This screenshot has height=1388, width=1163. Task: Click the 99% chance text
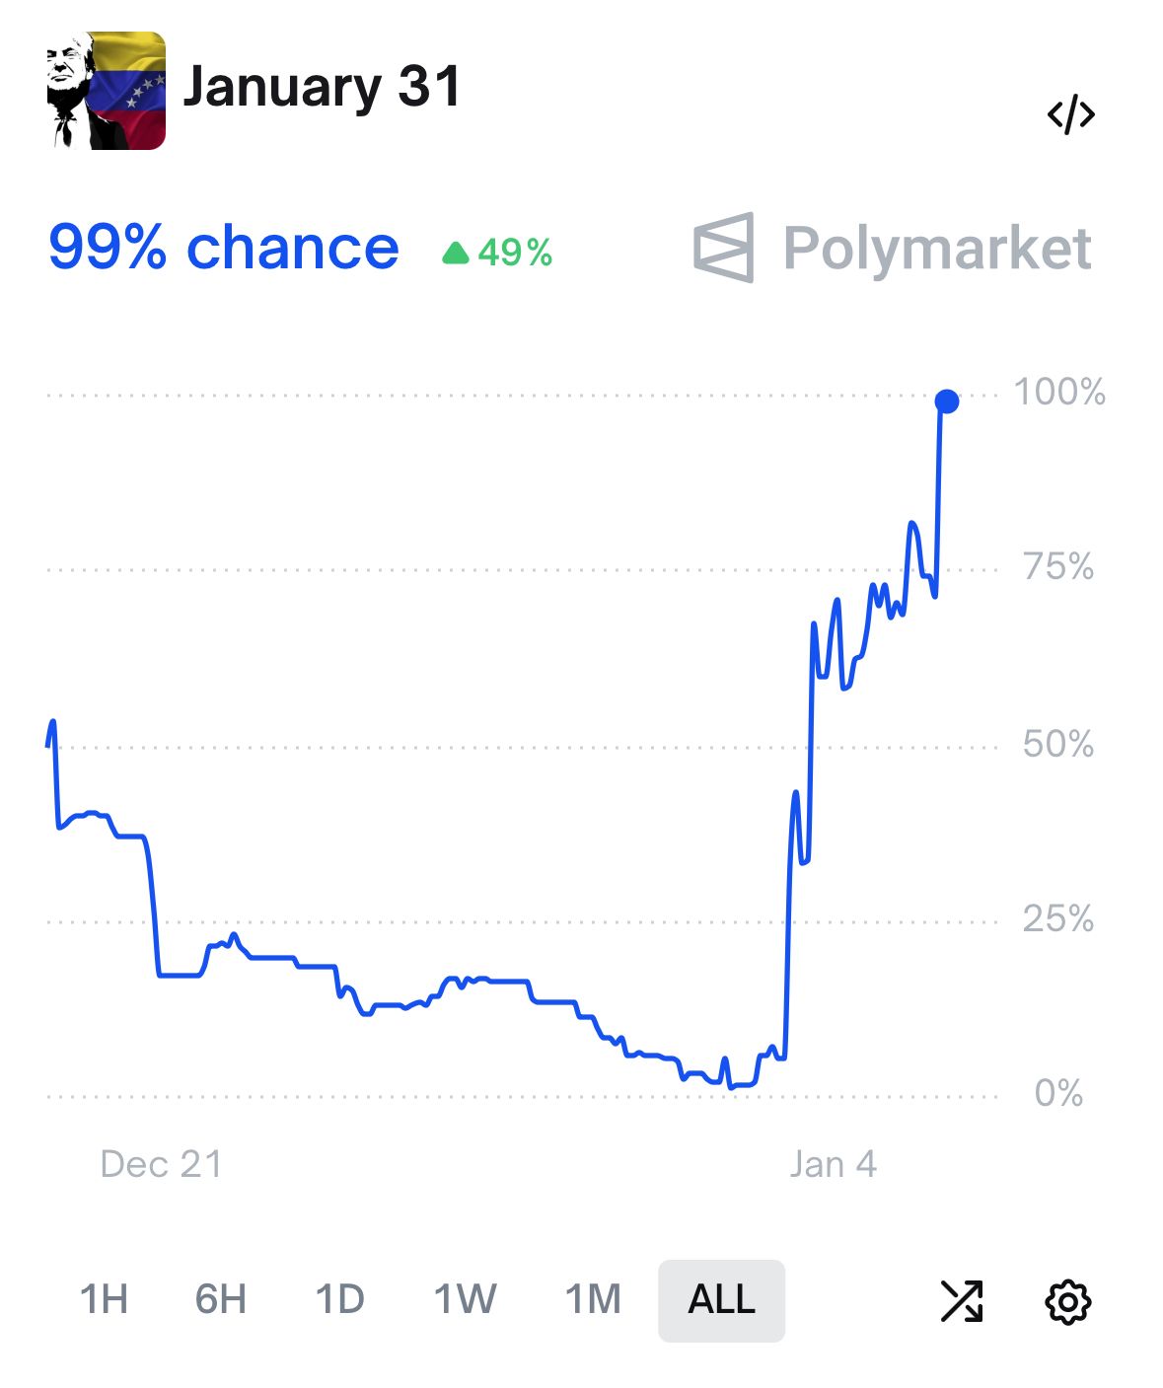pos(224,247)
